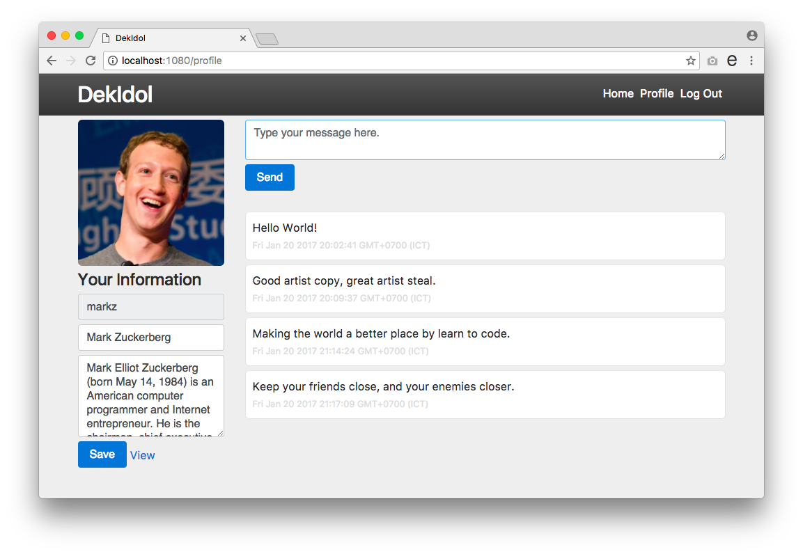
Task: Click the red close window button
Action: coord(52,35)
